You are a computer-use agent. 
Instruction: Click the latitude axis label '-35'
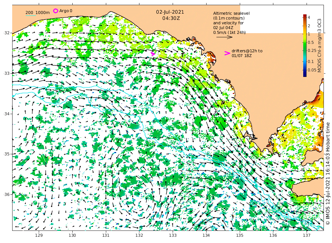pos(7,154)
